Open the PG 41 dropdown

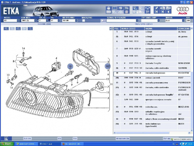pos(59,21)
